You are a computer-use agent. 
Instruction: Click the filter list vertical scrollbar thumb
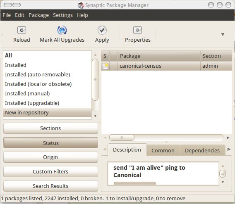95,80
